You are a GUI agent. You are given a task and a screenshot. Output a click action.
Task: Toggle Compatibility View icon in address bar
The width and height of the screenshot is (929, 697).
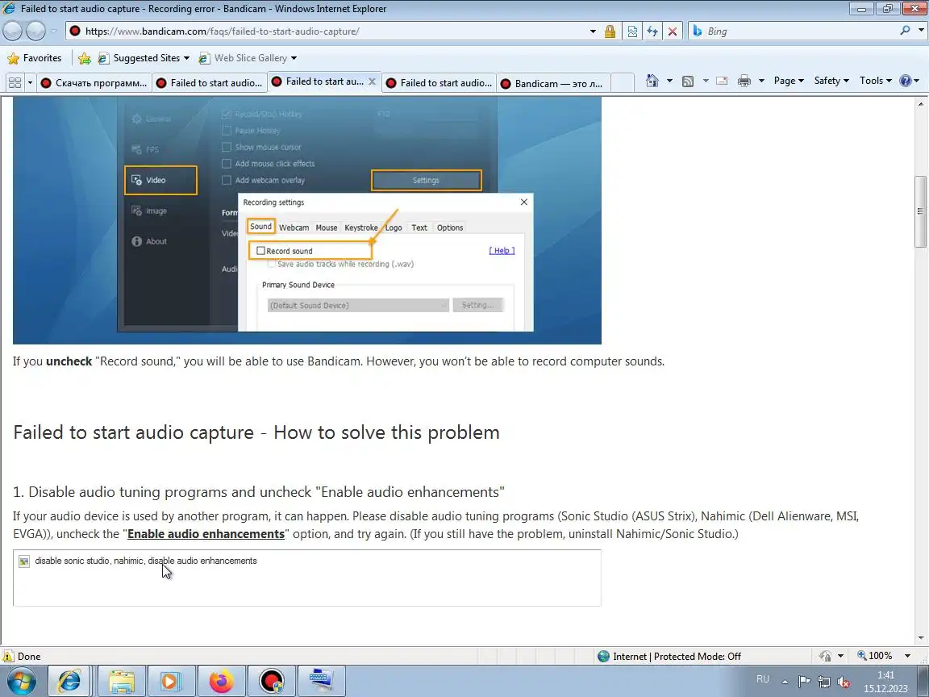coord(632,31)
